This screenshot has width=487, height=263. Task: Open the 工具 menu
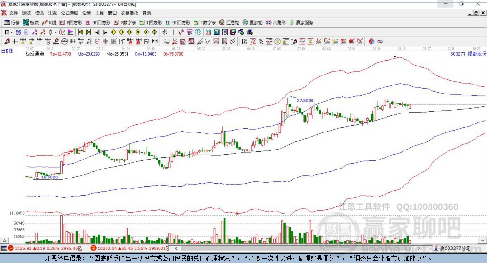[x=99, y=13]
